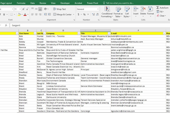
Task: Click the AutoSum button
Action: click(x=163, y=8)
